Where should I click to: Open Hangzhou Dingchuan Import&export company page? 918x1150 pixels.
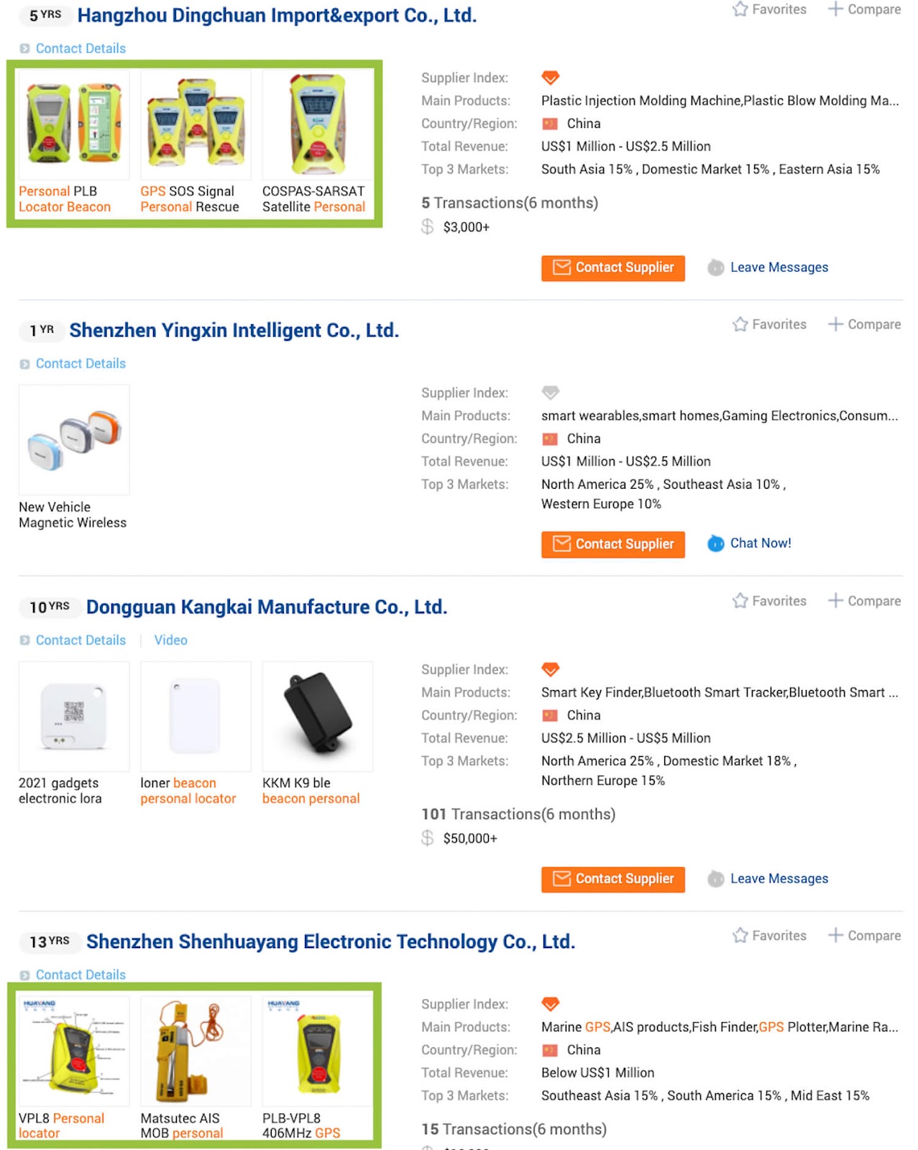coord(277,15)
